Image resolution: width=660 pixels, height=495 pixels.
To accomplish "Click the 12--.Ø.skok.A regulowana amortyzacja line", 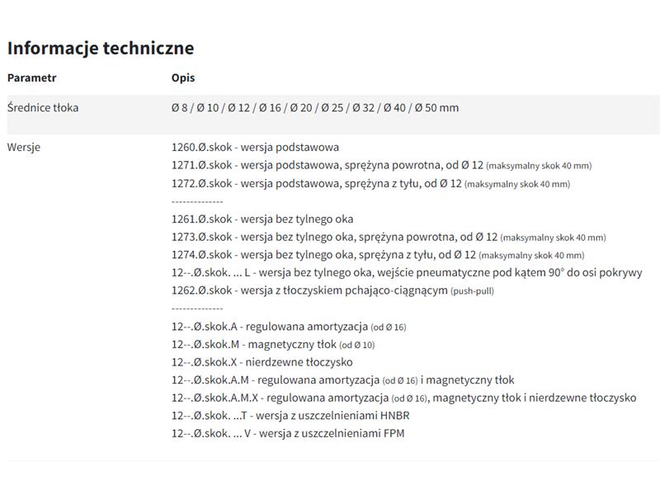I will coord(289,326).
